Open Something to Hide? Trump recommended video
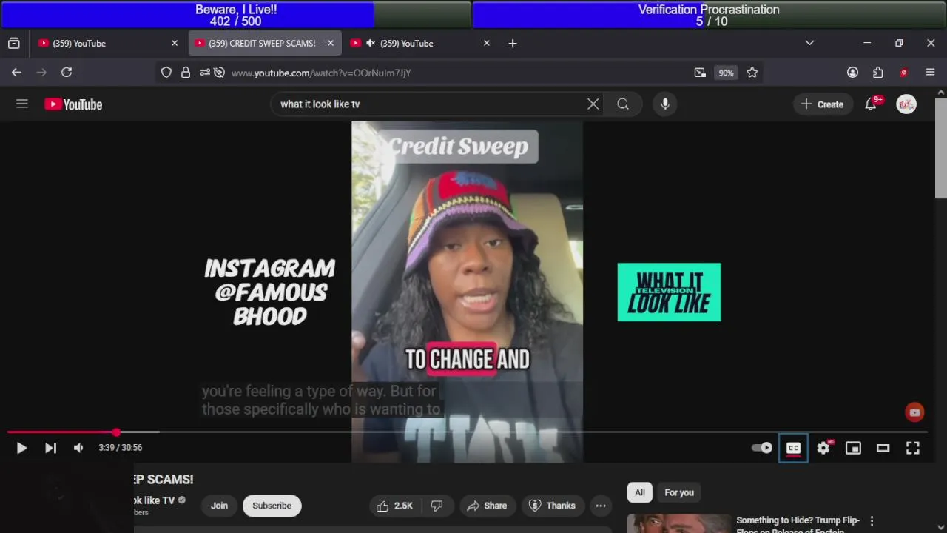The height and width of the screenshot is (533, 947). point(798,526)
